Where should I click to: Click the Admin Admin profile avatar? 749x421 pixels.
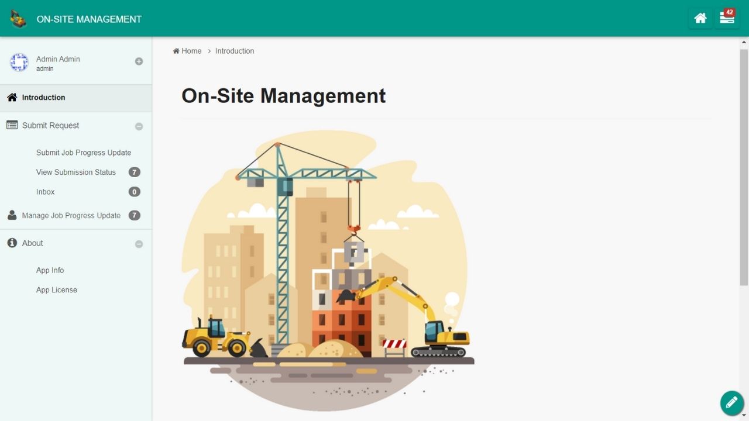(x=19, y=62)
